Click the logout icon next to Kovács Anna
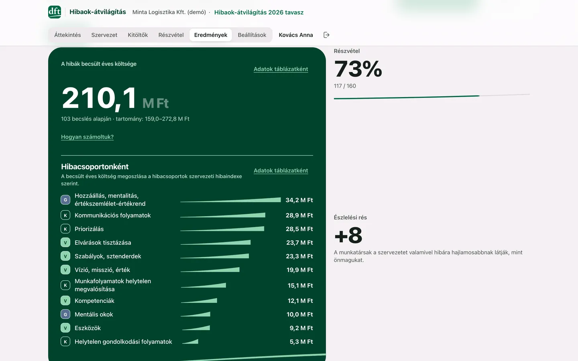The height and width of the screenshot is (361, 578). (326, 35)
